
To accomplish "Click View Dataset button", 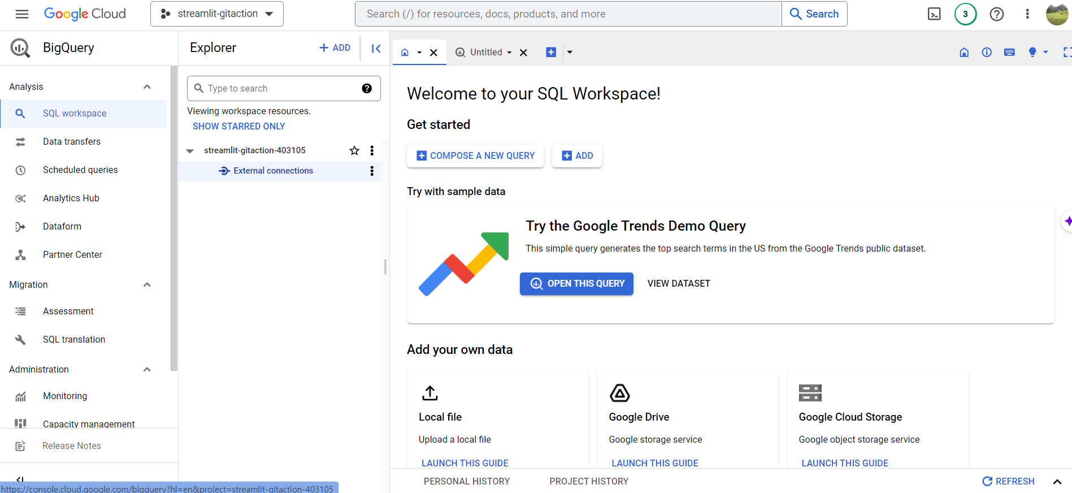I will tap(679, 284).
